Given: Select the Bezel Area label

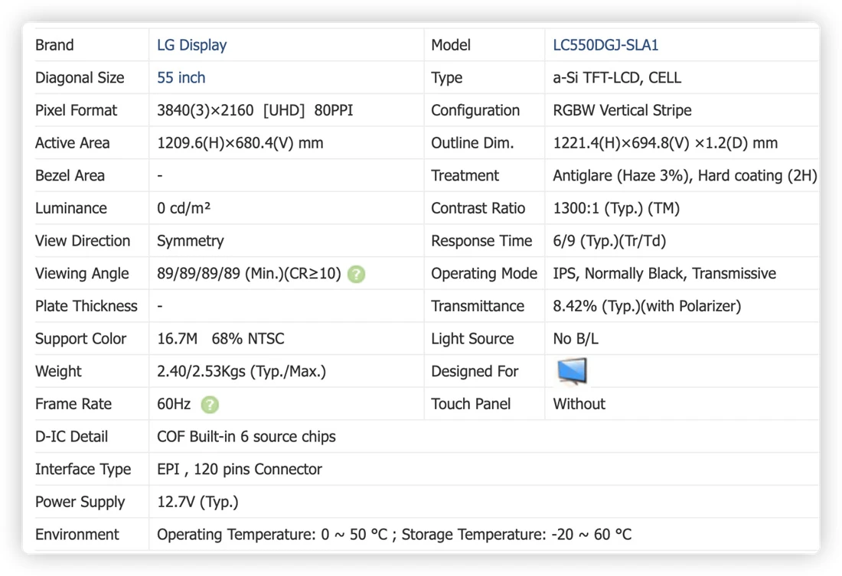Looking at the screenshot, I should click(x=70, y=176).
